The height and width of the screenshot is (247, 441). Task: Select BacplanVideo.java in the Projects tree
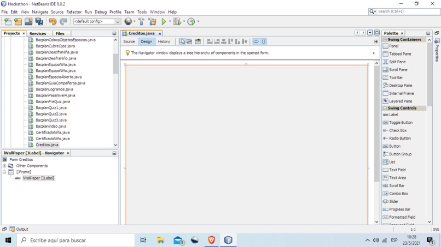(51, 126)
